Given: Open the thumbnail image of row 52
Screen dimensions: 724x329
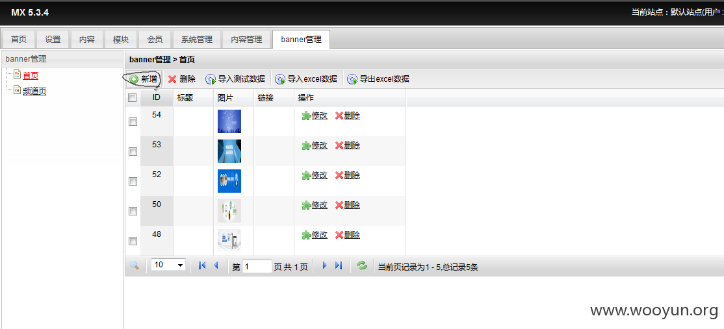Looking at the screenshot, I should pos(229,181).
